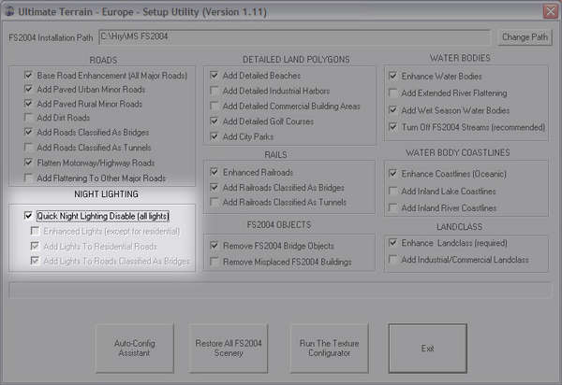Screen dimensions: 562x385
Task: Enable Add Inland Lake Coastlines
Action: [393, 192]
